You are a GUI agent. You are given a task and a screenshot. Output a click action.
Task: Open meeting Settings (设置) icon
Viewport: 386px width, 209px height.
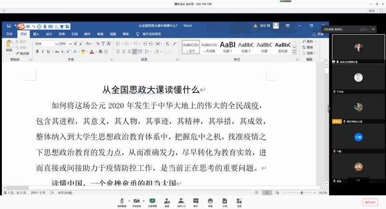click(239, 202)
